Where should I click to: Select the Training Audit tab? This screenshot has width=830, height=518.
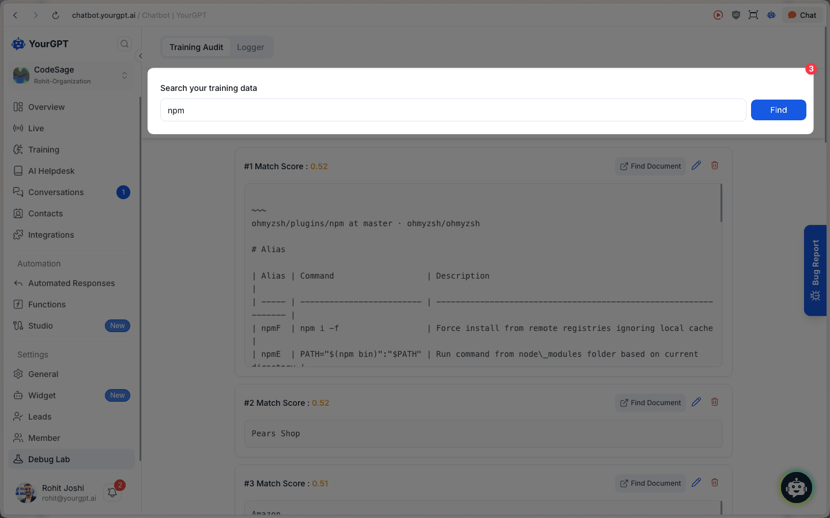(x=195, y=47)
